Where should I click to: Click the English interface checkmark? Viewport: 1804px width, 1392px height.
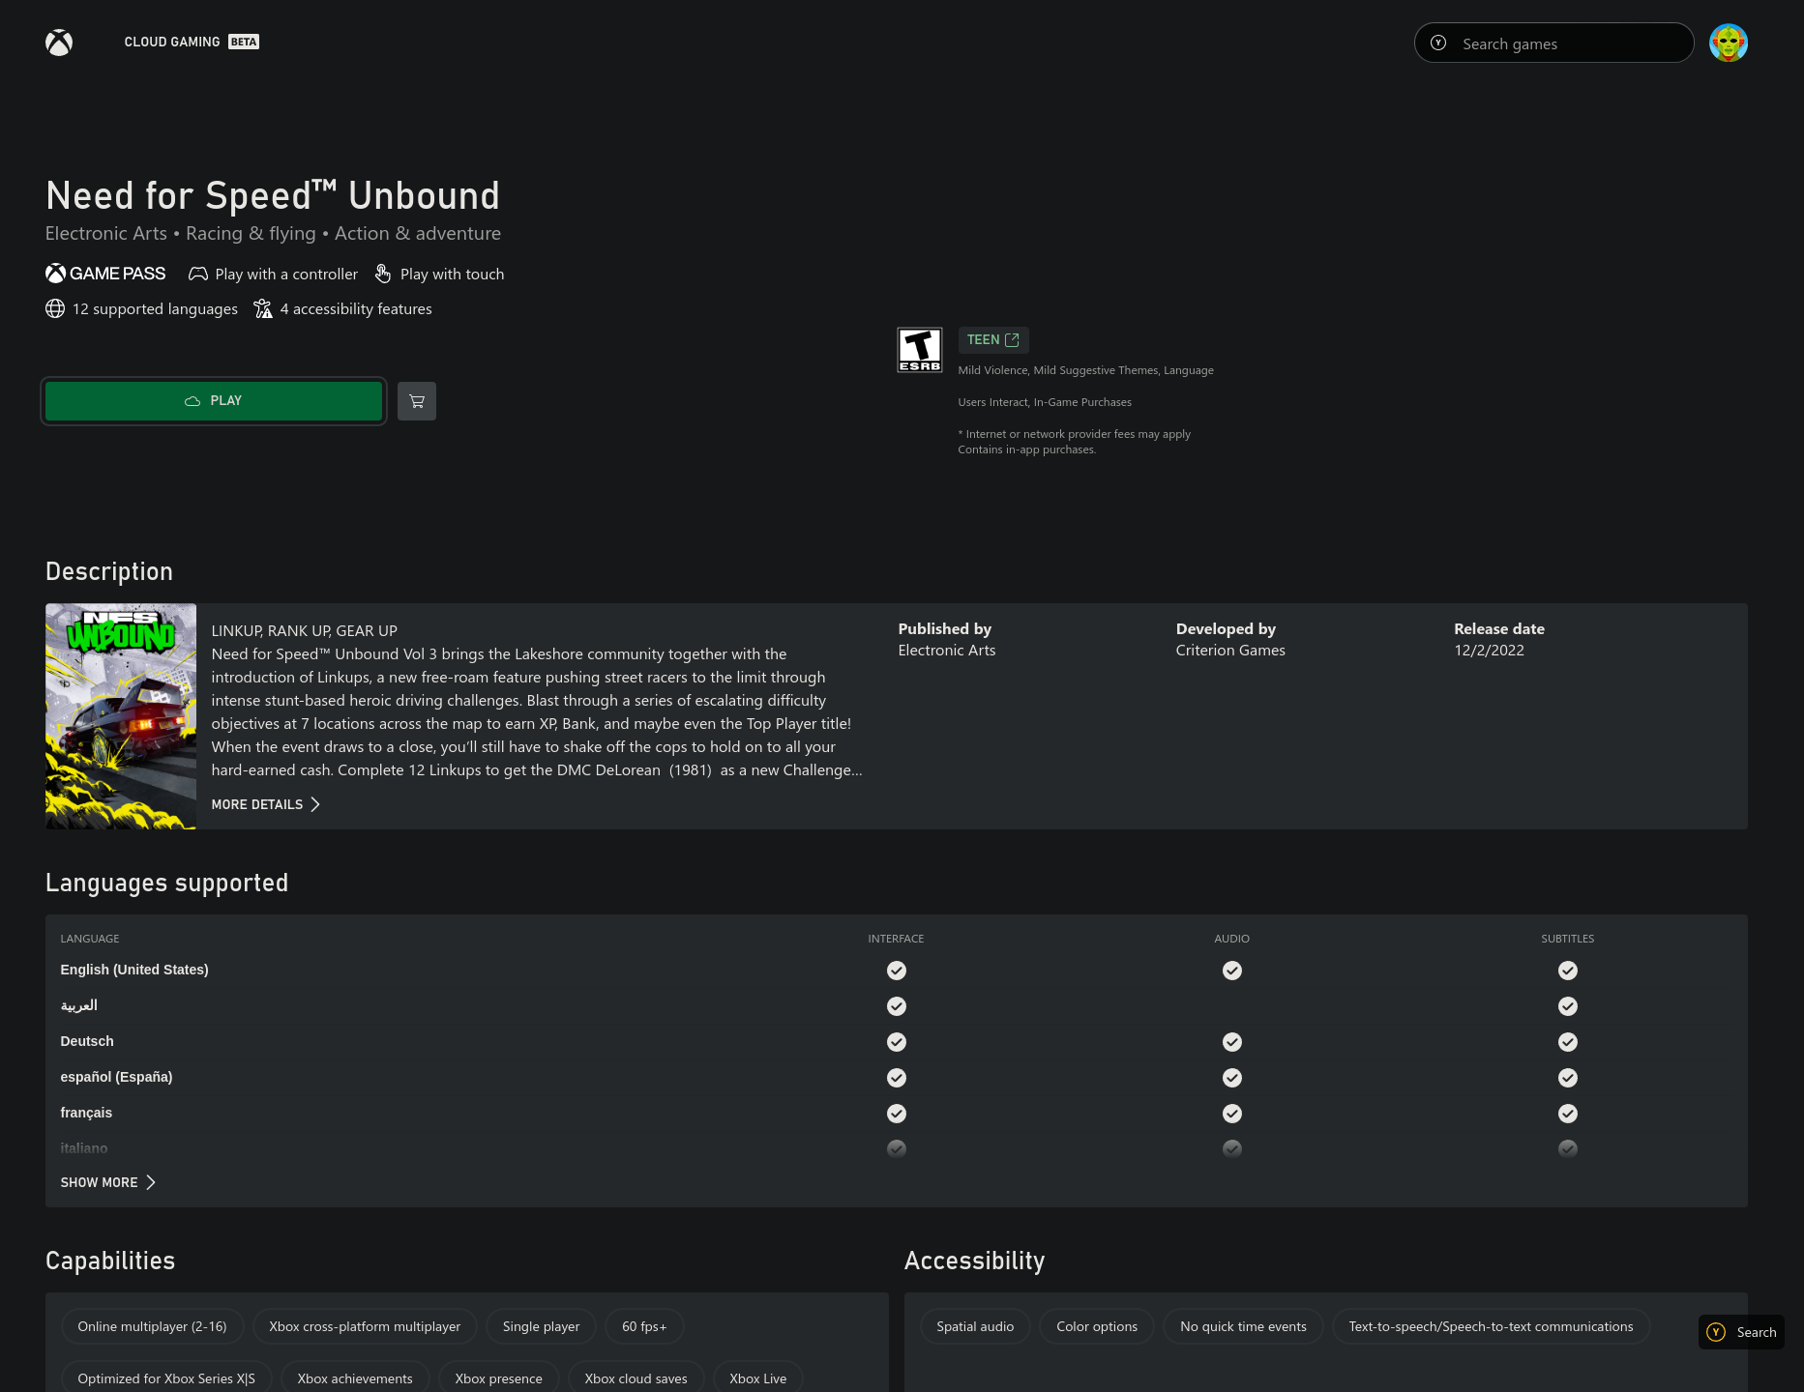coord(897,971)
